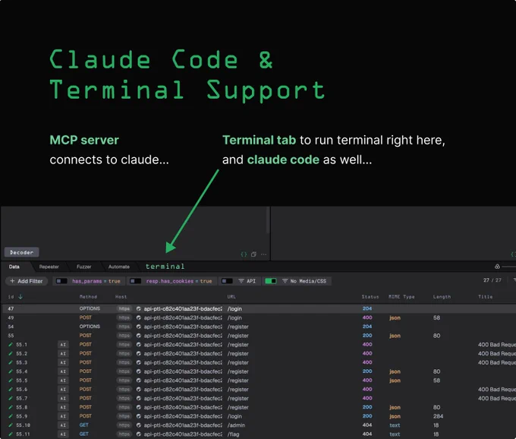Image resolution: width=516 pixels, height=439 pixels.
Task: Click the https badge on row 55
Action: coord(124,336)
